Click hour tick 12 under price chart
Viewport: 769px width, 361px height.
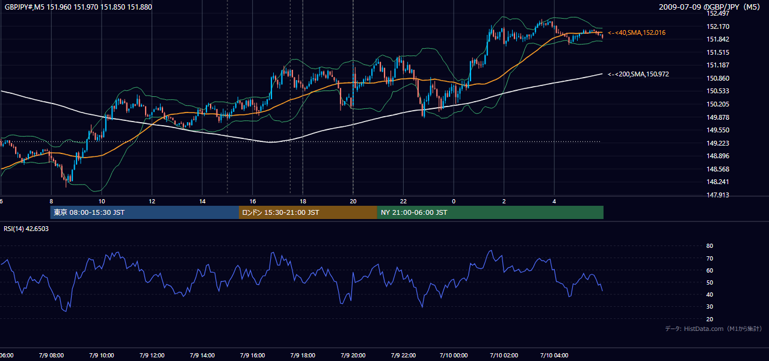click(152, 202)
